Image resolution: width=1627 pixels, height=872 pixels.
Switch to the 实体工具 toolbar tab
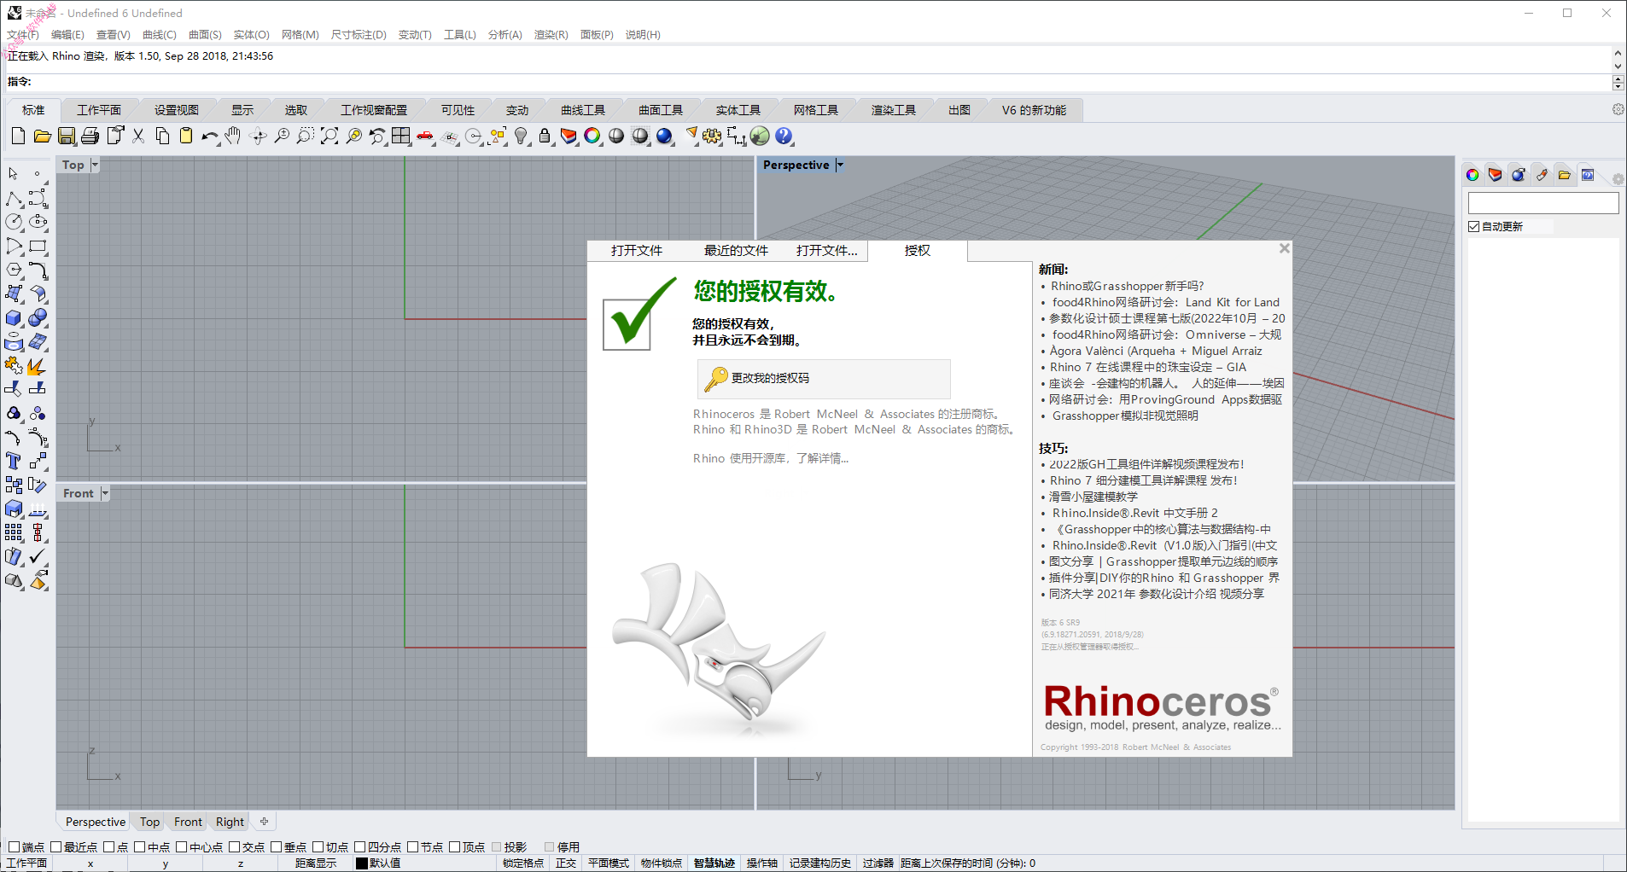[738, 110]
